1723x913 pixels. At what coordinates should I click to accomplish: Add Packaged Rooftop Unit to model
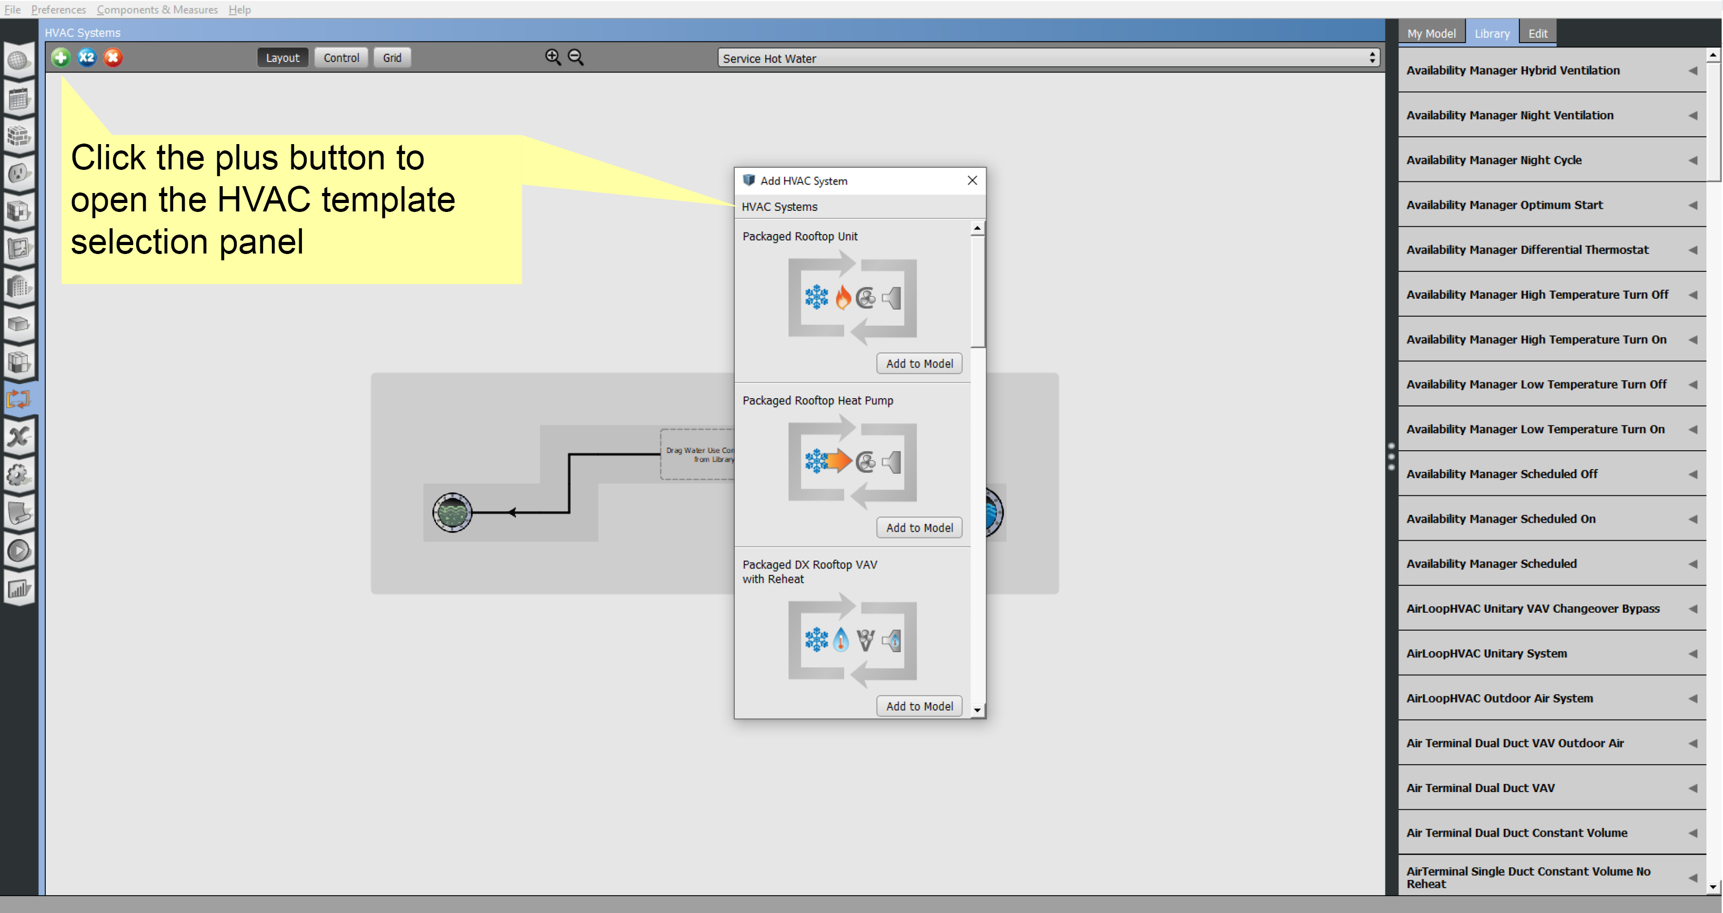tap(919, 363)
